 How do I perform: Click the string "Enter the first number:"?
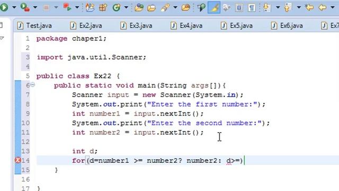click(x=202, y=105)
